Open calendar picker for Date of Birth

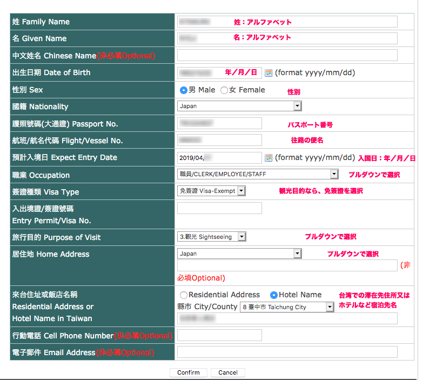(268, 72)
